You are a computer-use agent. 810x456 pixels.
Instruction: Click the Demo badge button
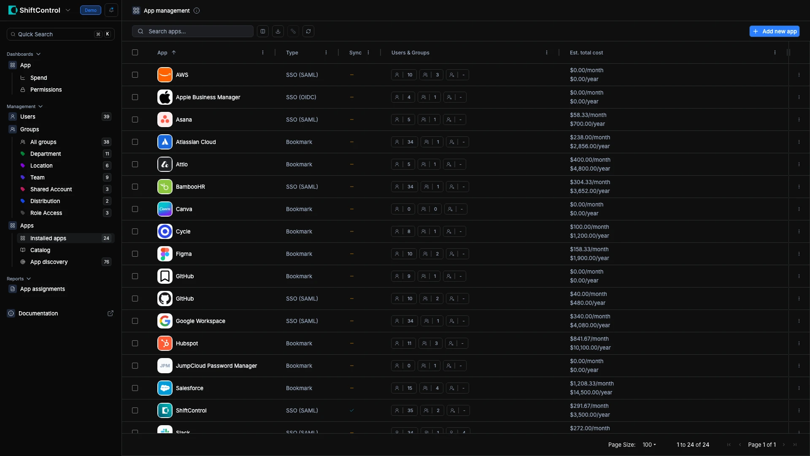click(91, 10)
